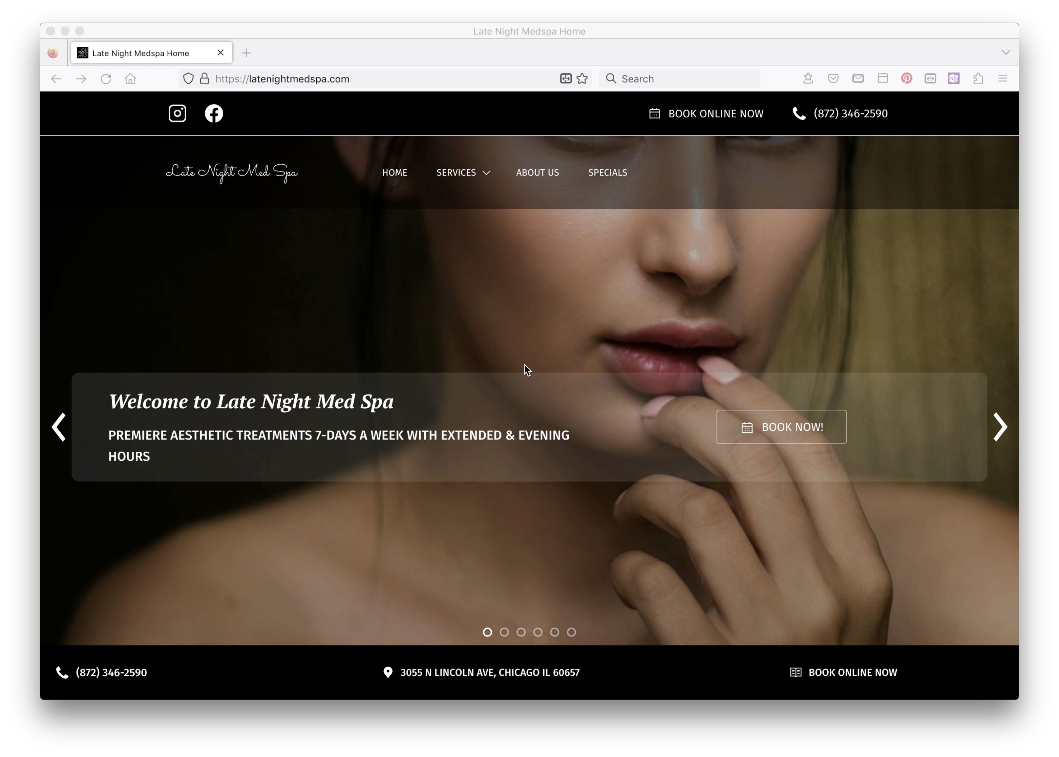Click the toolbar icon left of OneNote extension
Image resolution: width=1059 pixels, height=757 pixels.
tap(930, 78)
